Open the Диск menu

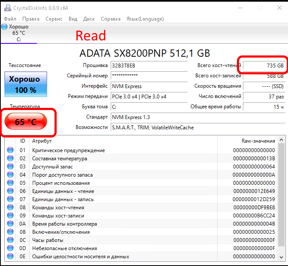click(89, 19)
